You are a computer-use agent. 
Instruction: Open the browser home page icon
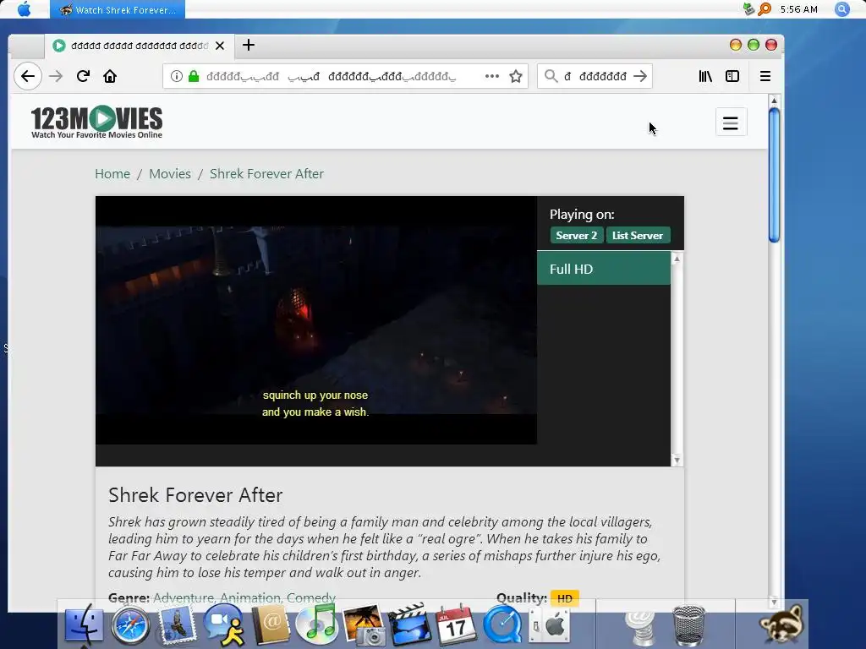(110, 76)
